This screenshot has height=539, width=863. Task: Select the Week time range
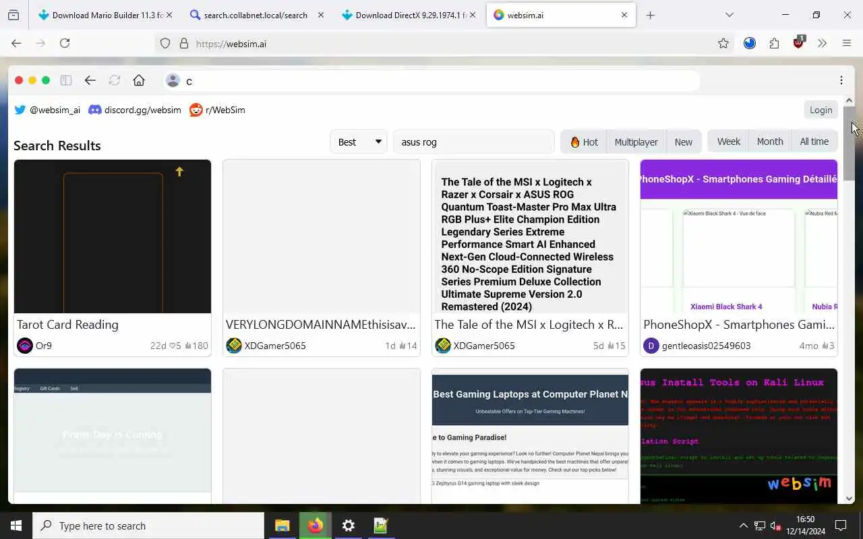(728, 141)
